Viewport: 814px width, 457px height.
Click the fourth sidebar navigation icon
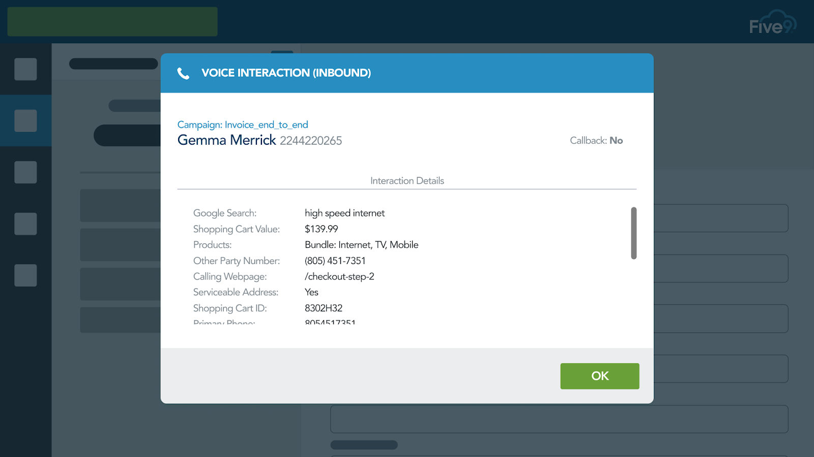point(25,223)
